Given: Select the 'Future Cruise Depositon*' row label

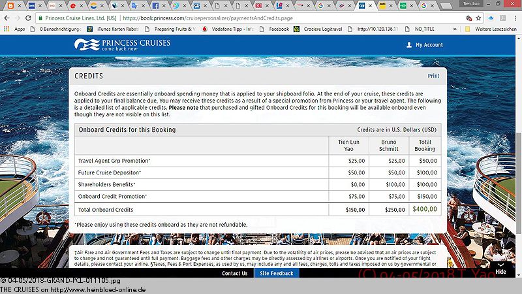Looking at the screenshot, I should pyautogui.click(x=110, y=172).
